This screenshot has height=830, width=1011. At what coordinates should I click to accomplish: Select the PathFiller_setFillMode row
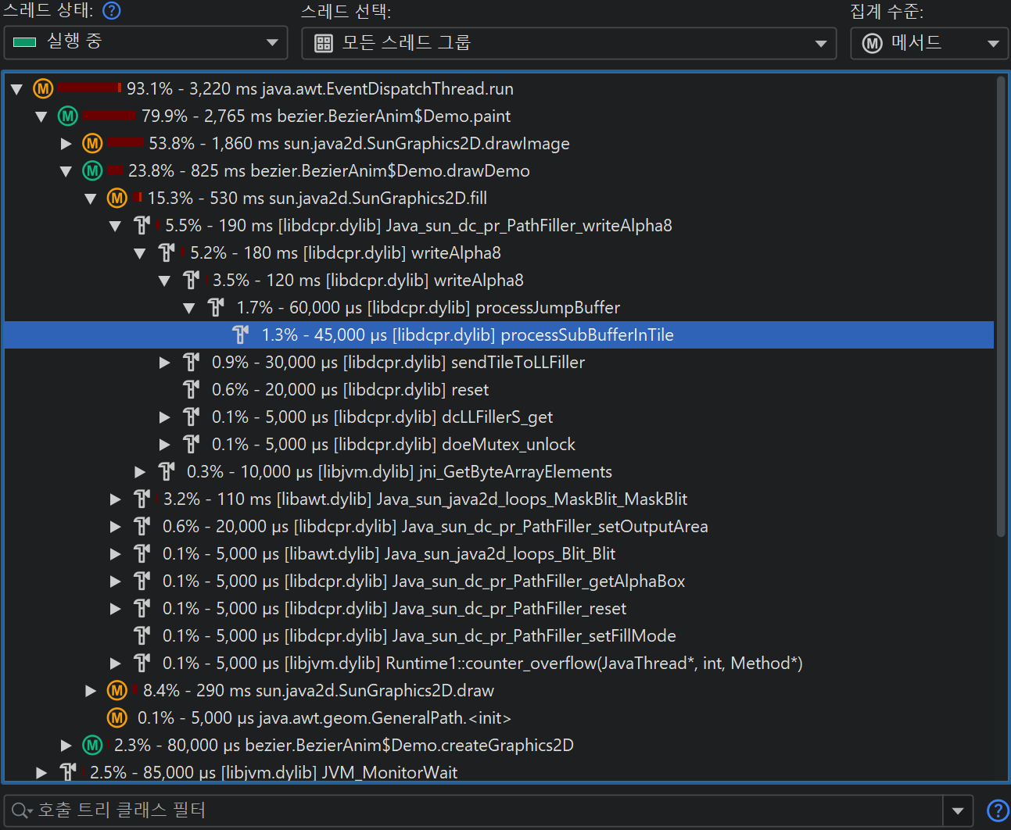[418, 636]
